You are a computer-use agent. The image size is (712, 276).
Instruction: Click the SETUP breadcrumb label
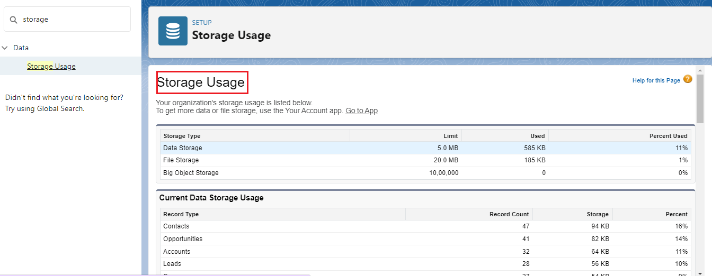click(202, 23)
